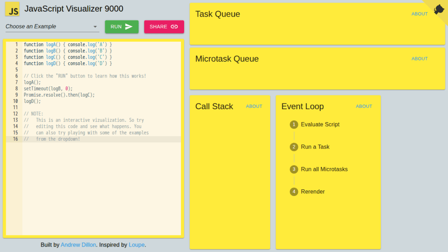The width and height of the screenshot is (448, 252).
Task: Open the Choose an Example dropdown
Action: pos(52,26)
